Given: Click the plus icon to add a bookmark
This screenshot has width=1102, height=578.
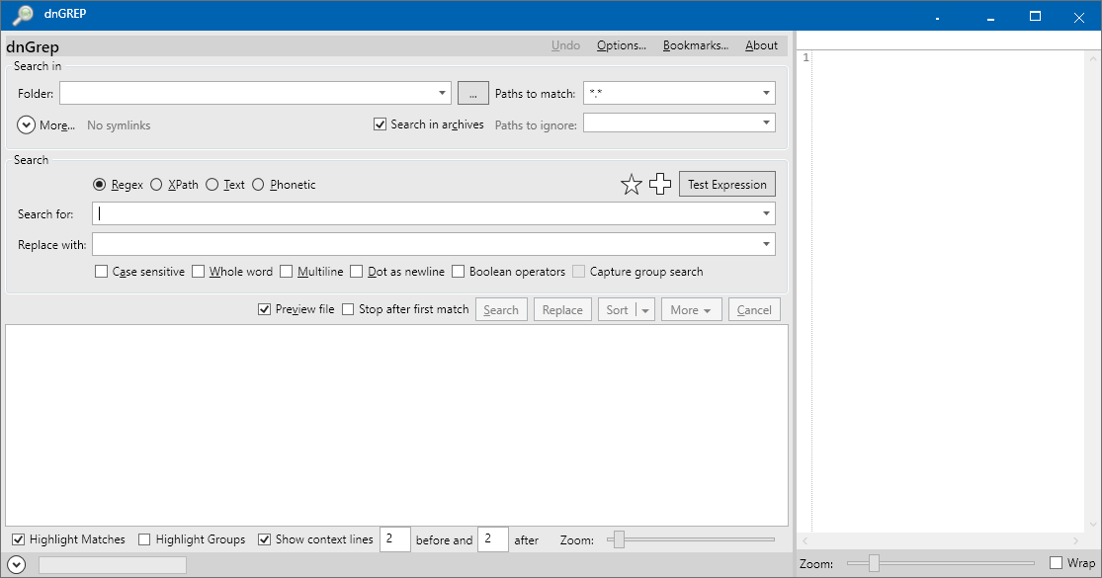Looking at the screenshot, I should click(659, 183).
